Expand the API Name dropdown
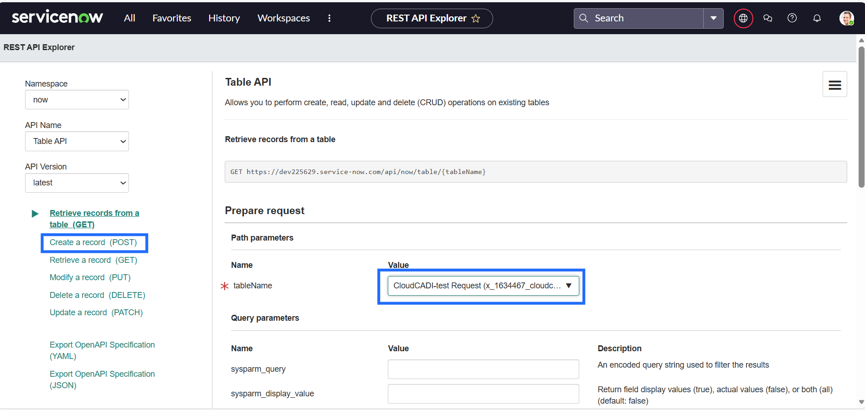The width and height of the screenshot is (865, 410). point(77,141)
